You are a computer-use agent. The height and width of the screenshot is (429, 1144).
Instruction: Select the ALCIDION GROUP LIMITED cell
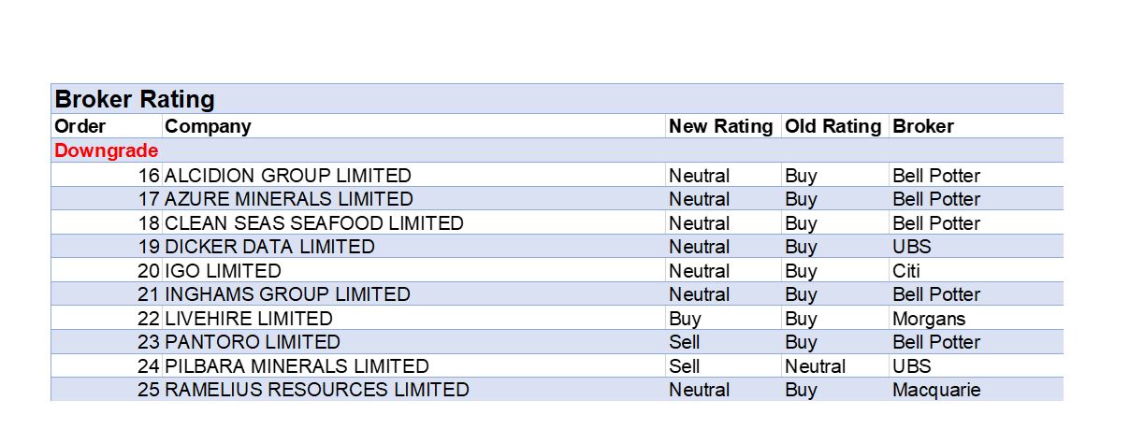pyautogui.click(x=288, y=176)
